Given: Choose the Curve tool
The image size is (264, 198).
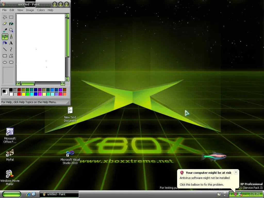Looking at the screenshot, I should coord(11,49).
